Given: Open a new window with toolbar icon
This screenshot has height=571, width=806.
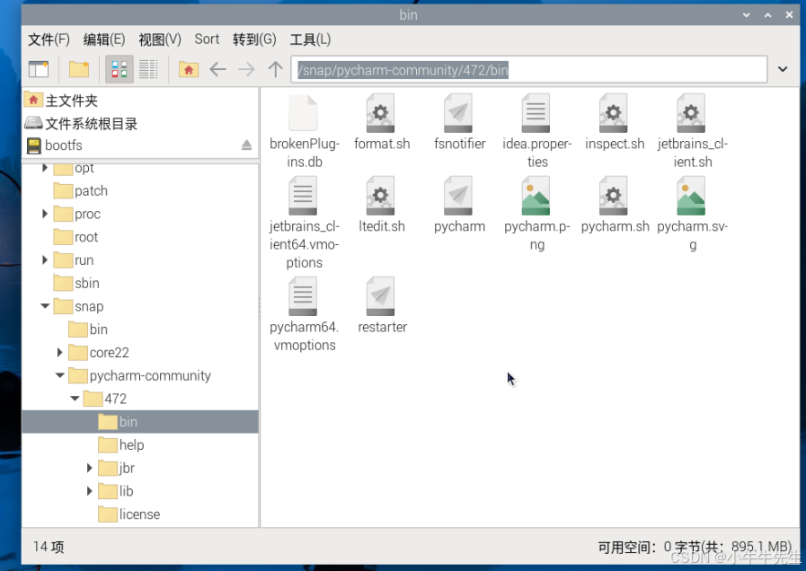Looking at the screenshot, I should (x=39, y=69).
